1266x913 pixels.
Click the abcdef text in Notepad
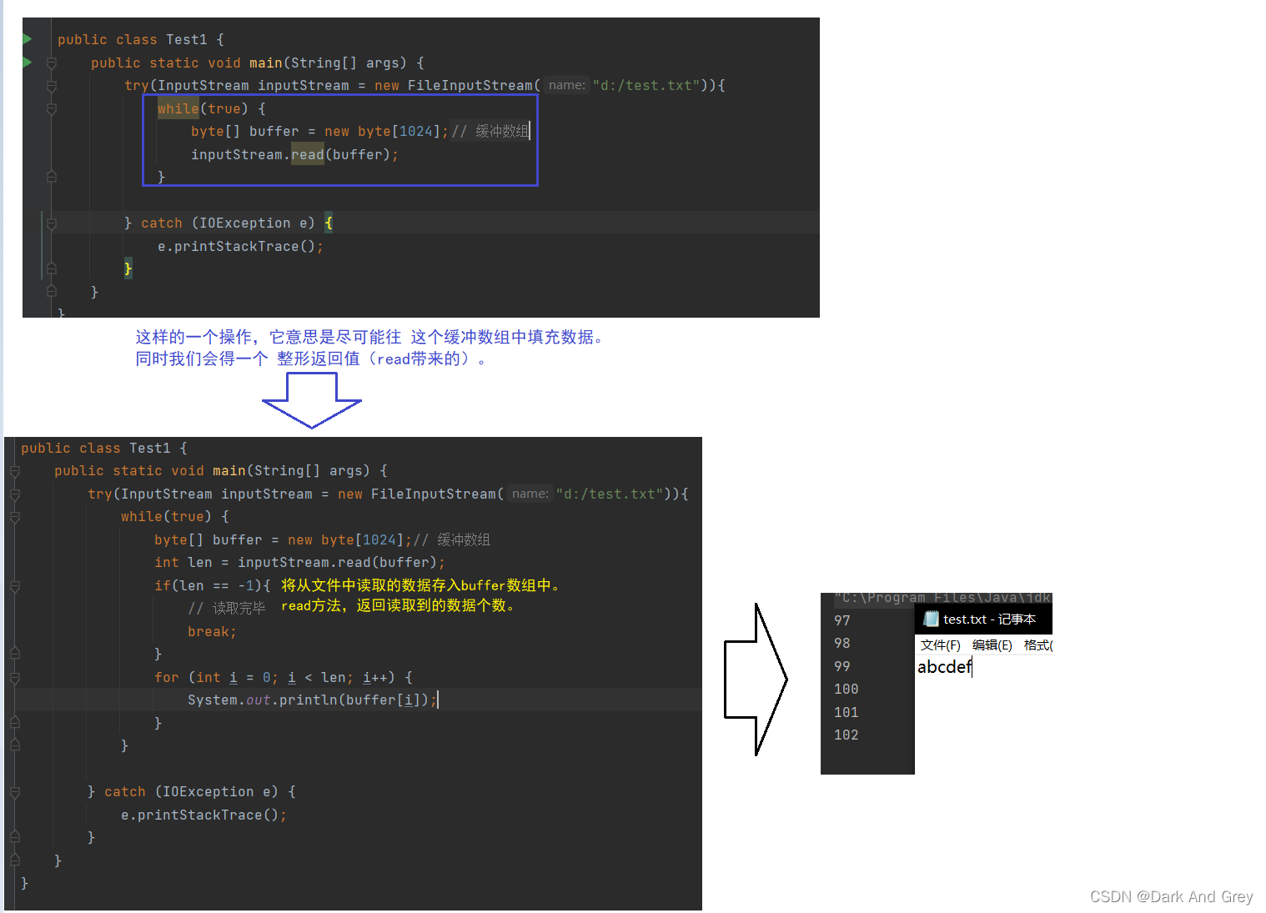(944, 667)
